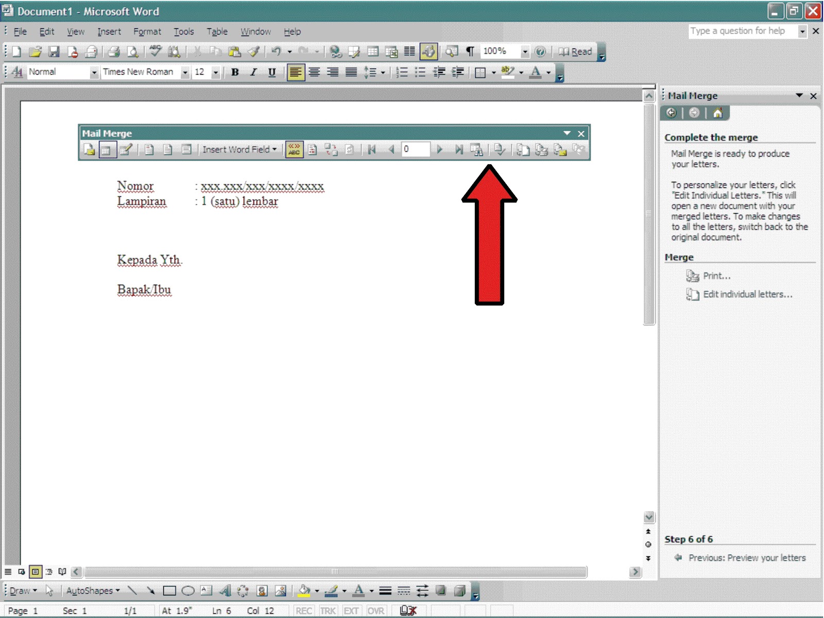This screenshot has width=824, height=618.
Task: Click Merge to Printer icon
Action: [x=541, y=149]
